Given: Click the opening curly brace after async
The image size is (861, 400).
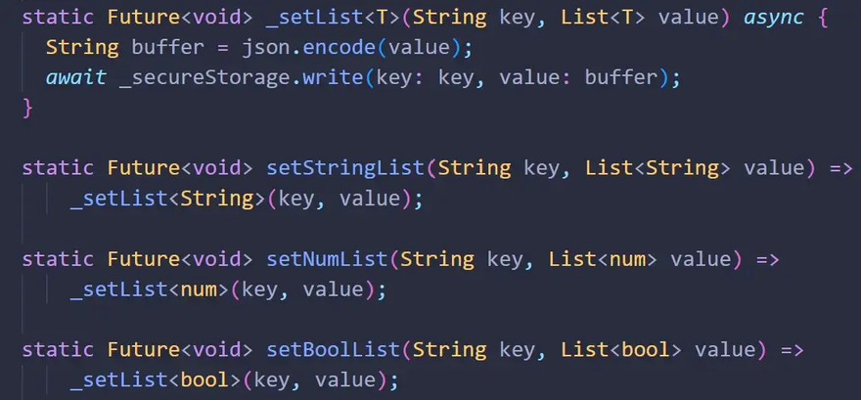Looking at the screenshot, I should [821, 19].
